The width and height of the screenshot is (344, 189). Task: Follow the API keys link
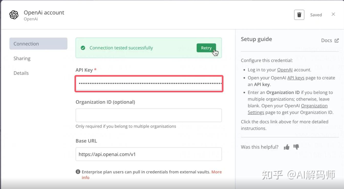296,78
